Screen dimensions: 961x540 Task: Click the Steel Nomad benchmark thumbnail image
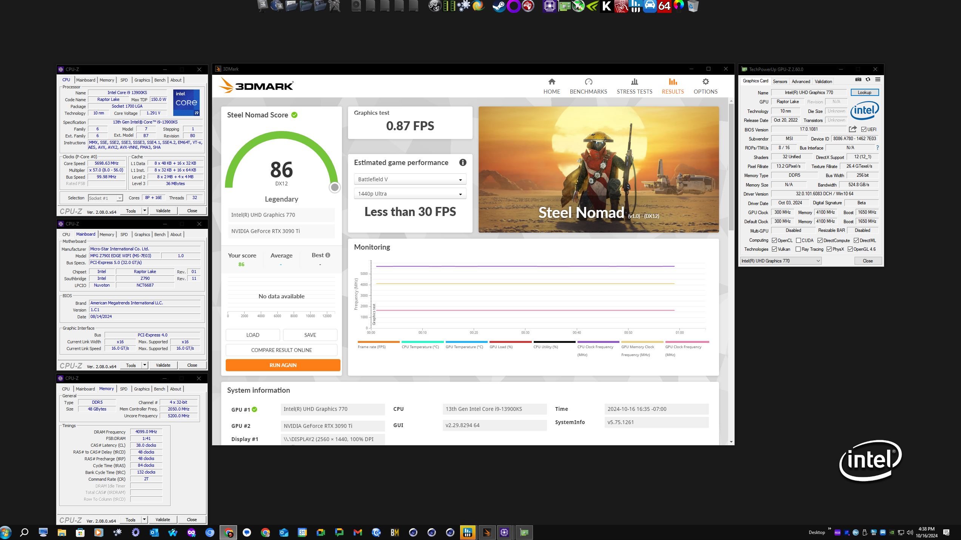click(x=598, y=169)
